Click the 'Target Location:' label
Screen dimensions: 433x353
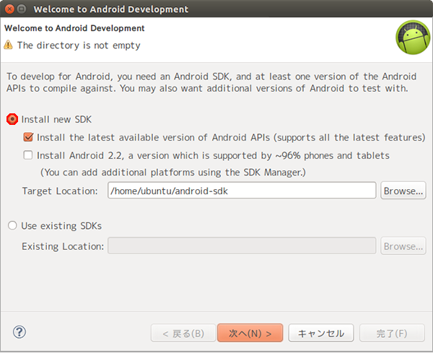60,191
